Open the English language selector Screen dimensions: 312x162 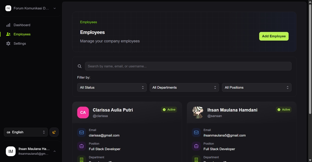click(26, 132)
